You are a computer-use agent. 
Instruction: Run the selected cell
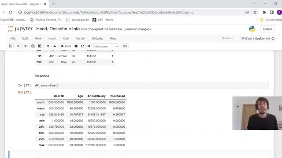tap(66, 46)
